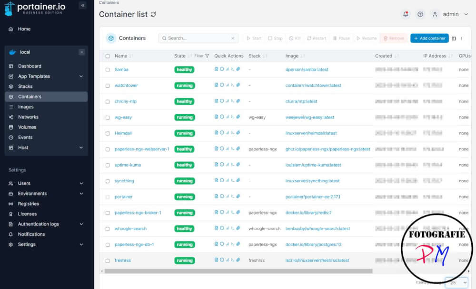Screen dimensions: 476x289
Task: Check the wg-easy container checkbox
Action: tap(108, 117)
